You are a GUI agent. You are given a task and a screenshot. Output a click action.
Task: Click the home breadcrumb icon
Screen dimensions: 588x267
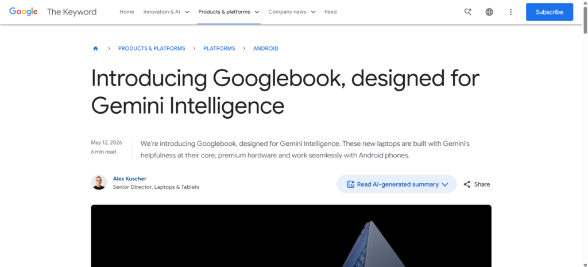click(x=96, y=48)
